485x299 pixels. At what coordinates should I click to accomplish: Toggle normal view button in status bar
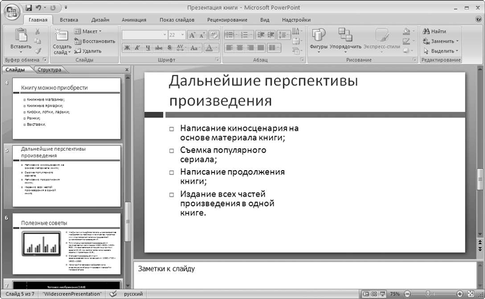366,294
